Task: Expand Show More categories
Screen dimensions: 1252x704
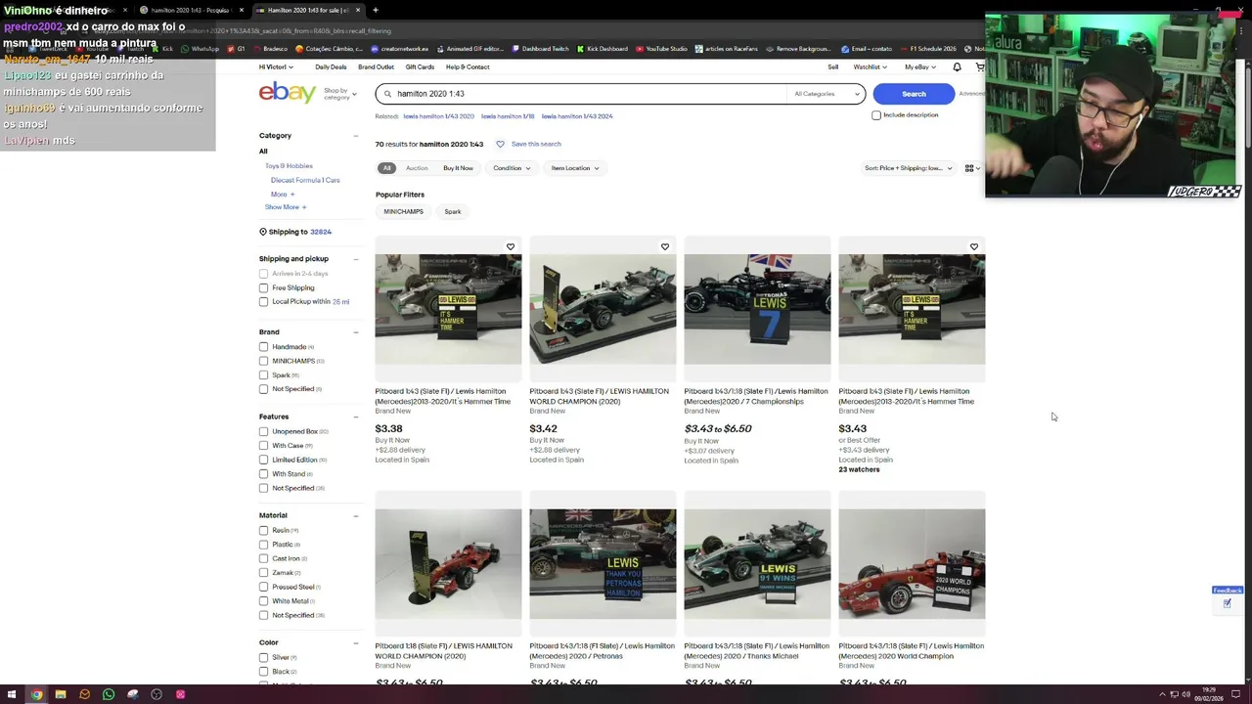Action: tap(286, 207)
